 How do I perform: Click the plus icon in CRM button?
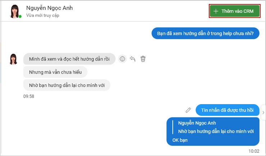click(216, 11)
